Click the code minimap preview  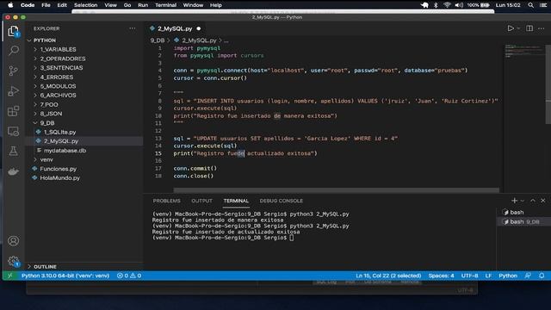coord(523,51)
